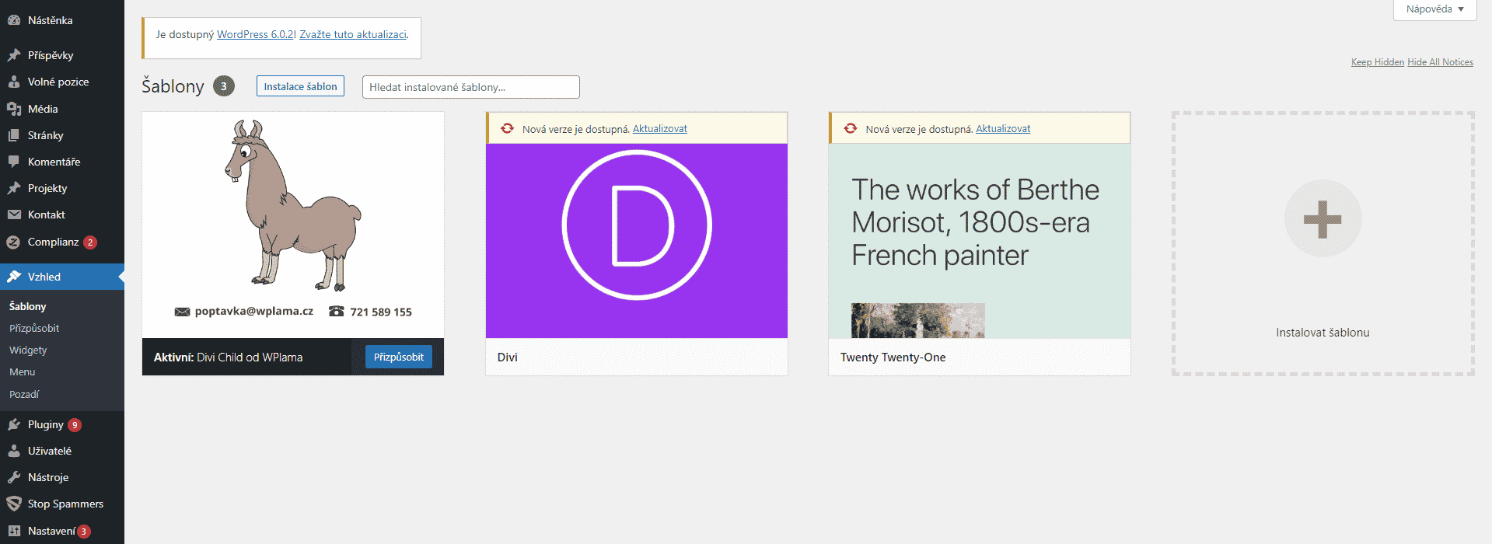Click the Projekty pin icon

point(14,188)
